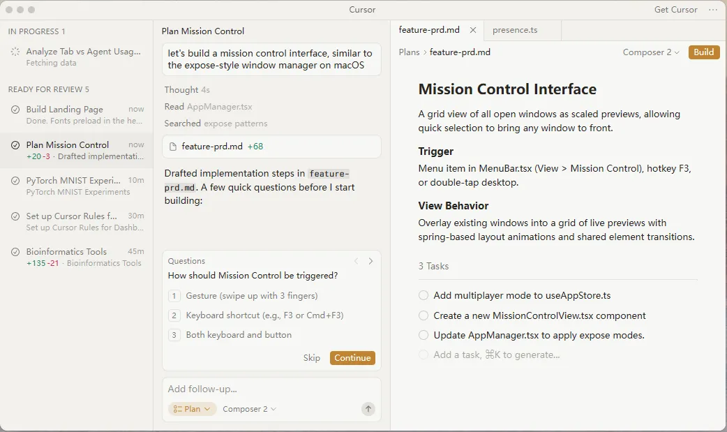Click the How should Mission Control be triggered question

click(x=253, y=276)
